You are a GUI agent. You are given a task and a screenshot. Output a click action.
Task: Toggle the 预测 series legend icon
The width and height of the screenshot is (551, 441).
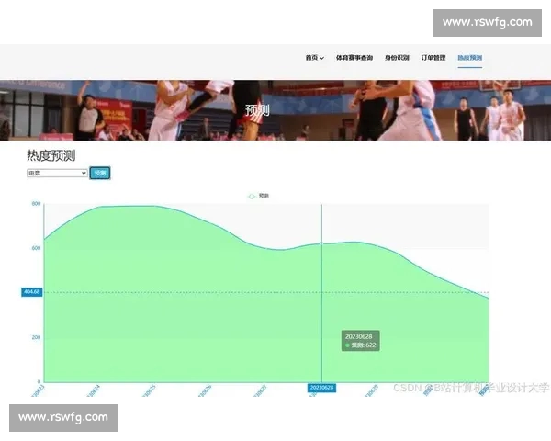253,196
